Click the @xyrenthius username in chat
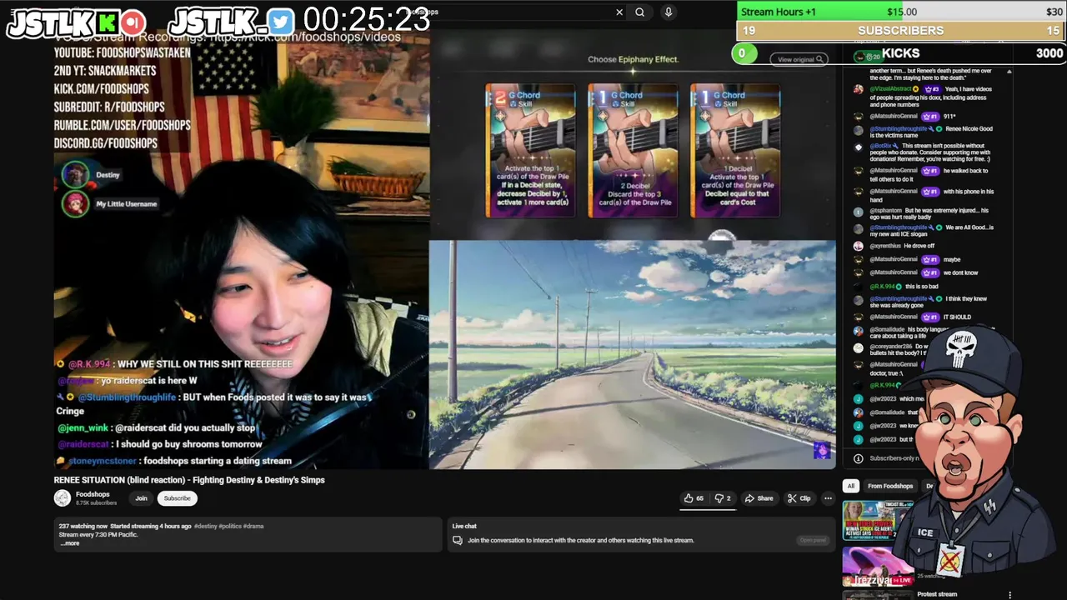 887,246
